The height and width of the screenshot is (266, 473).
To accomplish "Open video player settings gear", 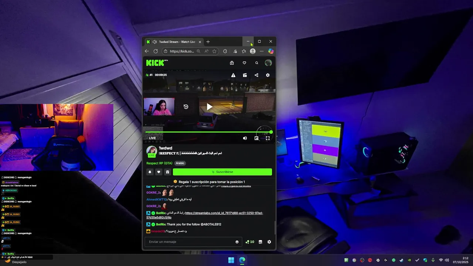I will click(x=268, y=75).
